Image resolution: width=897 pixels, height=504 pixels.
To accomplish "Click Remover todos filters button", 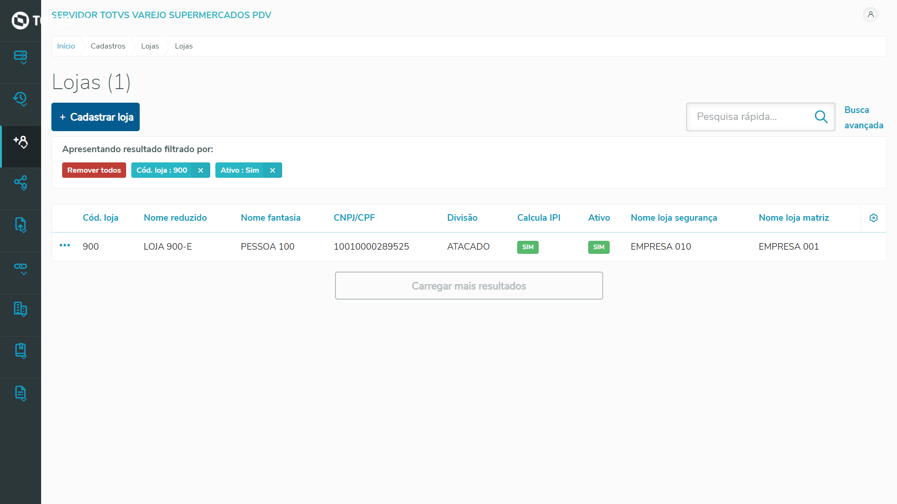I will coord(94,170).
